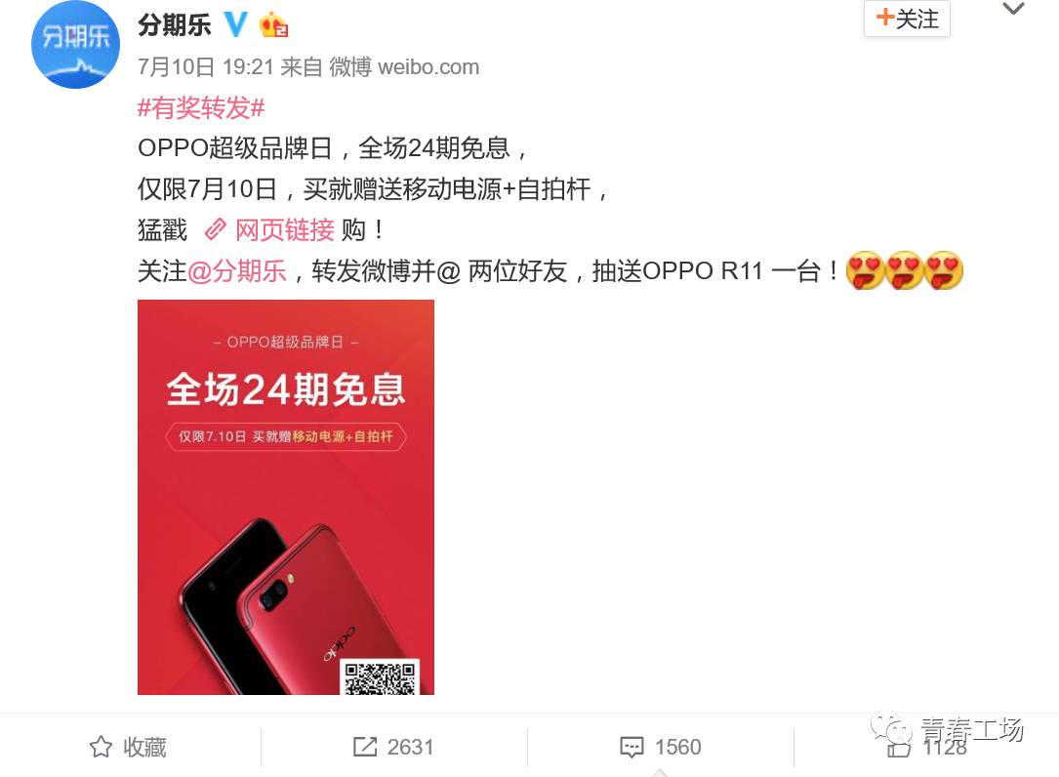The height and width of the screenshot is (777, 1059).
Task: Click the blue V verification badge
Action: pos(235,24)
